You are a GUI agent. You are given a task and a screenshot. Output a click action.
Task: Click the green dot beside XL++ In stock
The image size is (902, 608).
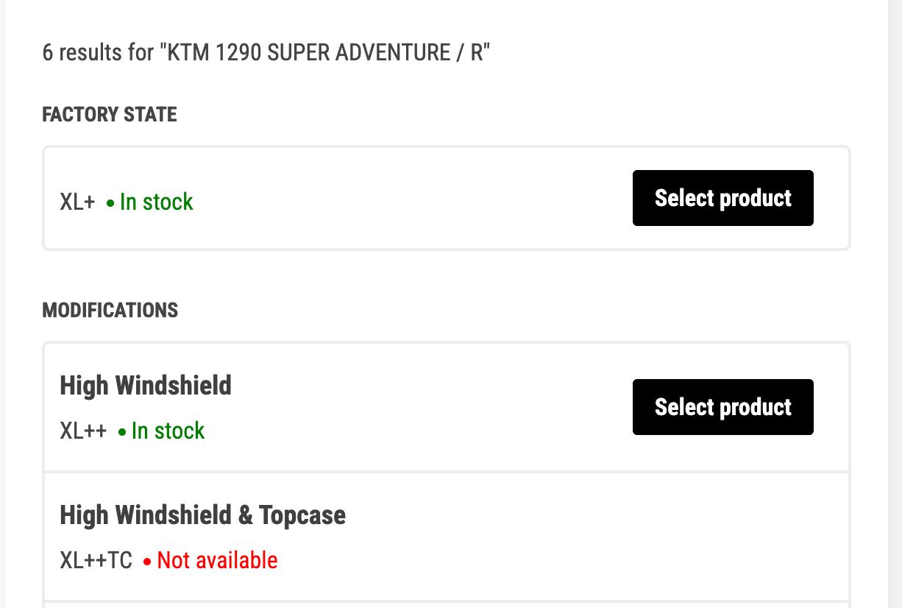pyautogui.click(x=122, y=432)
